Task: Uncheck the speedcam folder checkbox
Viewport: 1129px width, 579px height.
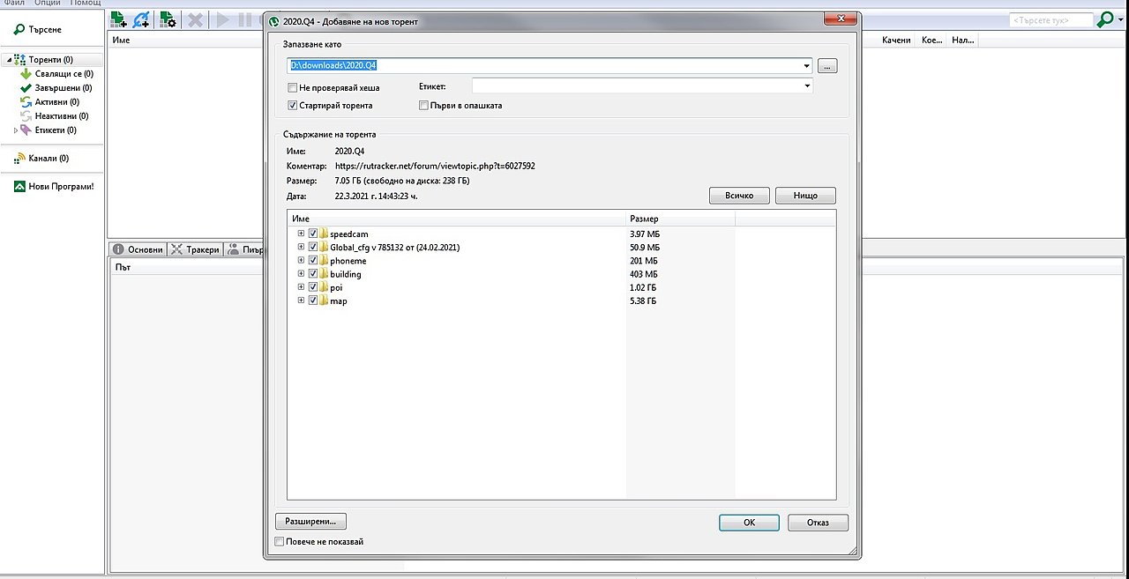Action: (313, 234)
